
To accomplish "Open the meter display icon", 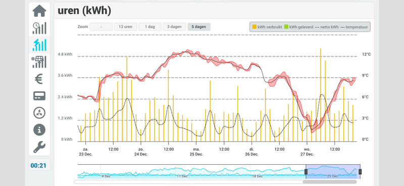I will pos(39,96).
